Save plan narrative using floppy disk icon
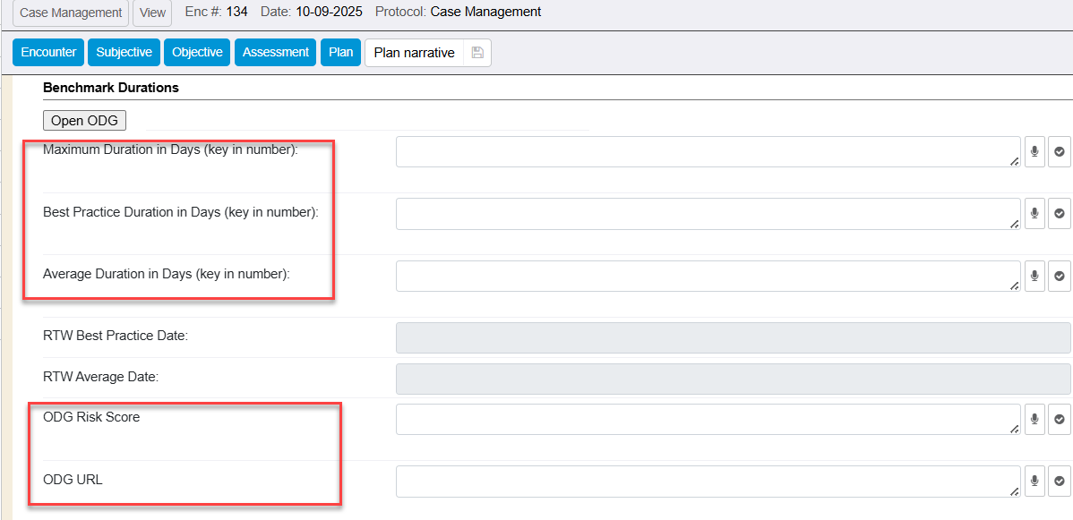This screenshot has width=1073, height=520. tap(477, 53)
